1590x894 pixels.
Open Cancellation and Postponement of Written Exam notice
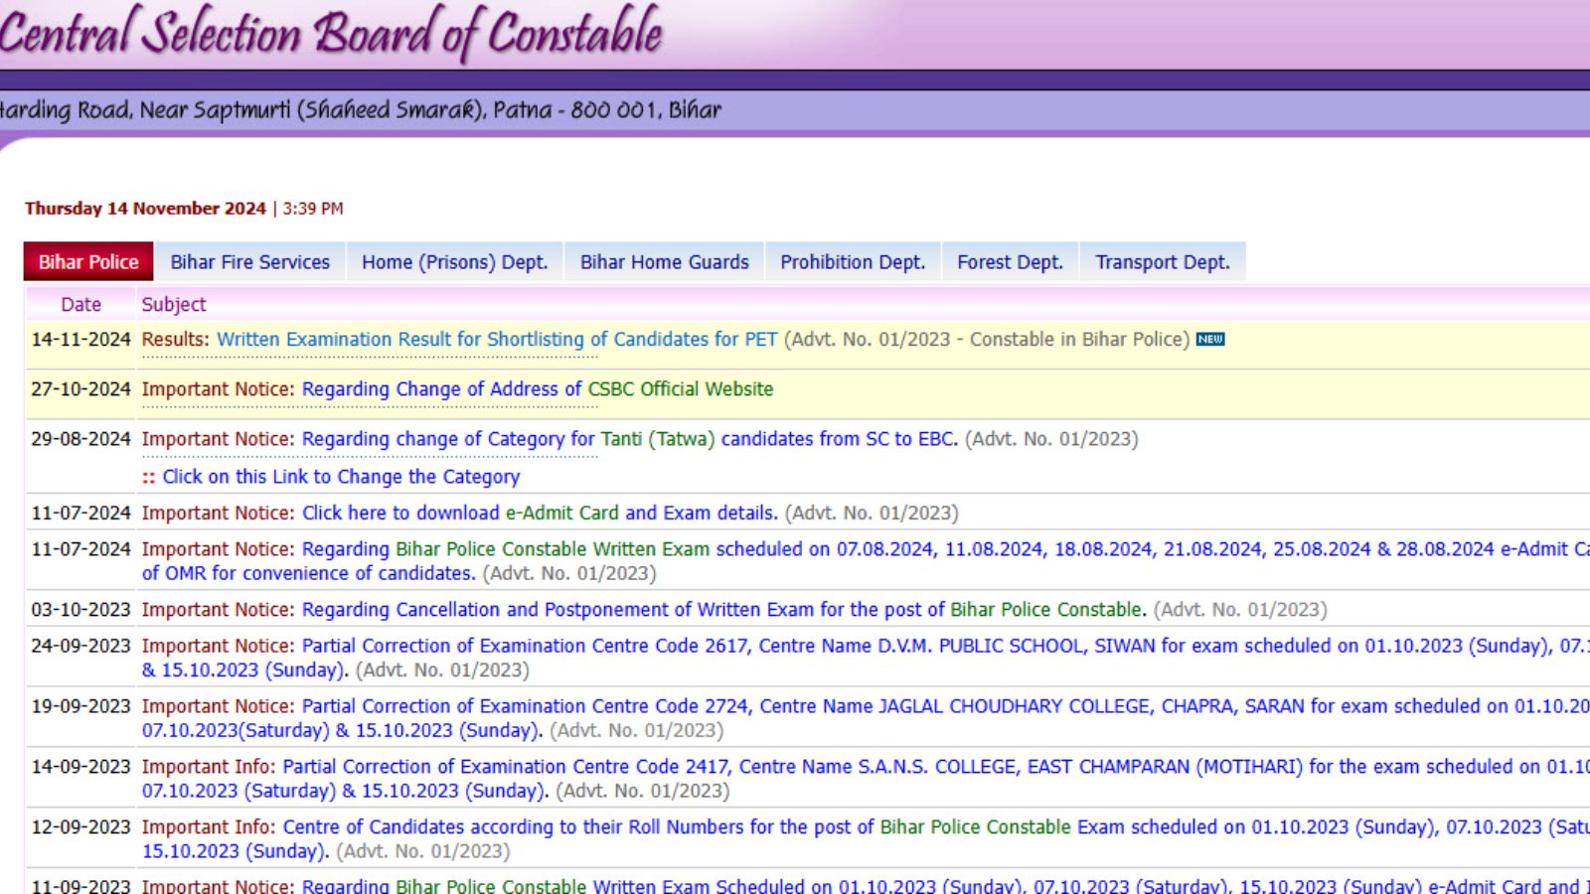(x=722, y=610)
